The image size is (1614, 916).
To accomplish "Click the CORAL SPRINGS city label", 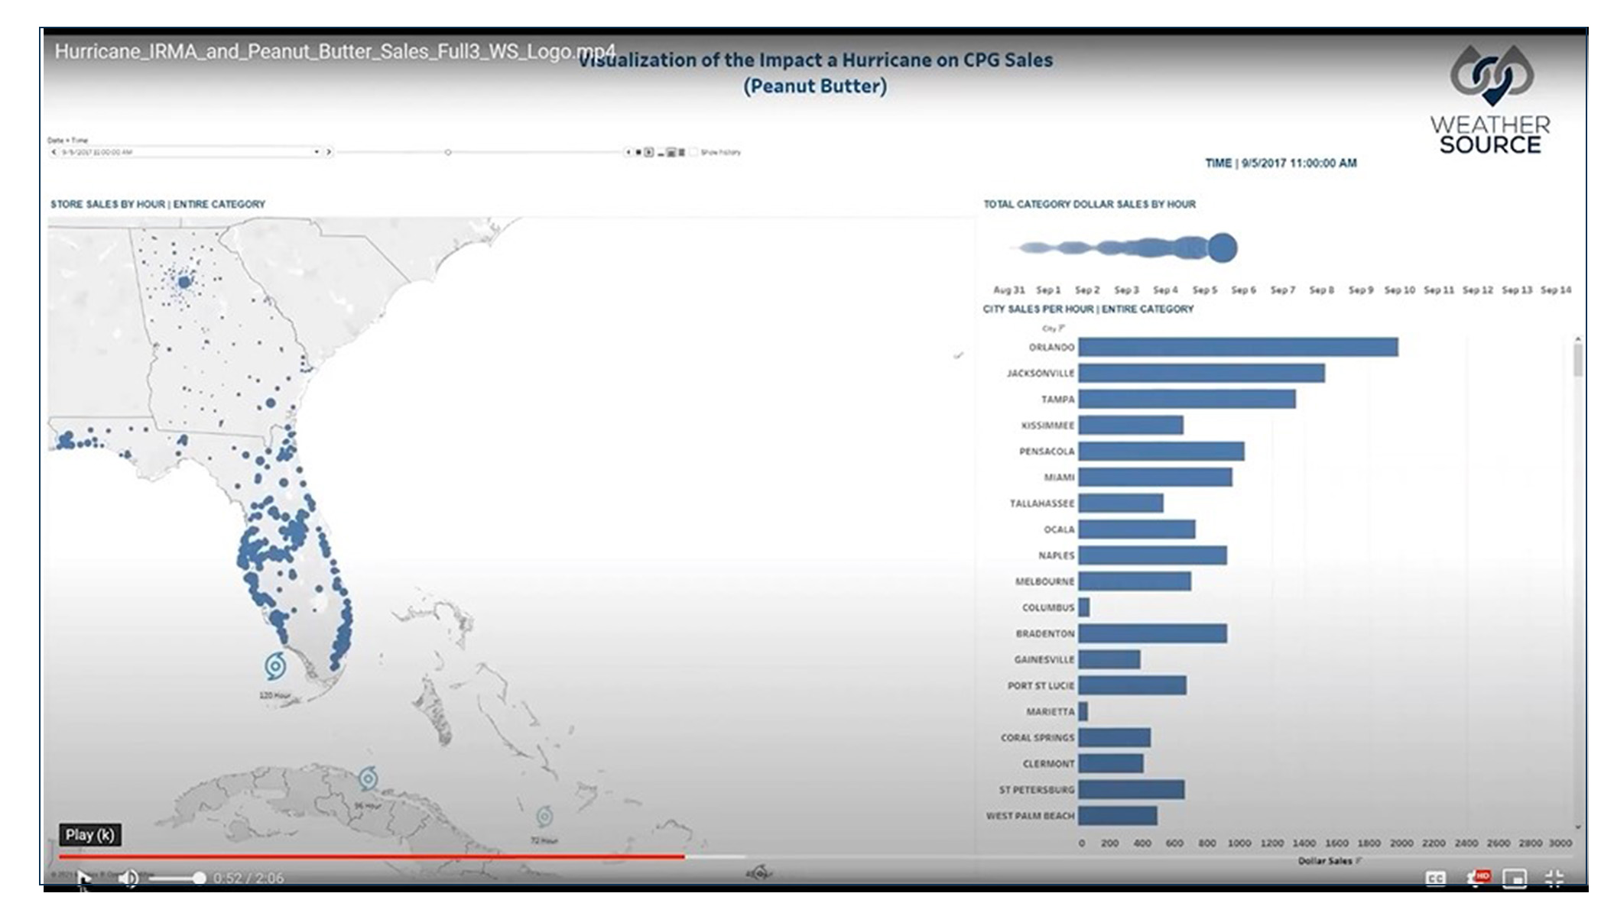I will point(1038,737).
